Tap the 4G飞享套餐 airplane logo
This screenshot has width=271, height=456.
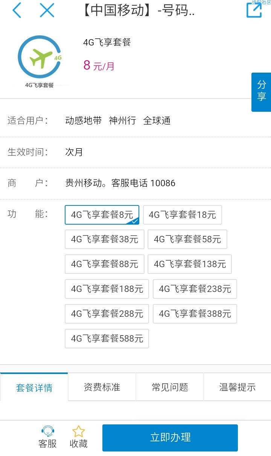(x=40, y=62)
